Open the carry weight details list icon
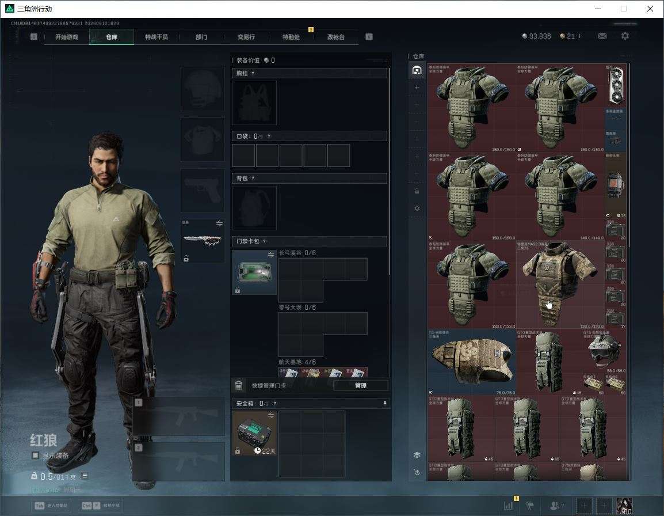Image resolution: width=664 pixels, height=516 pixels. [85, 476]
